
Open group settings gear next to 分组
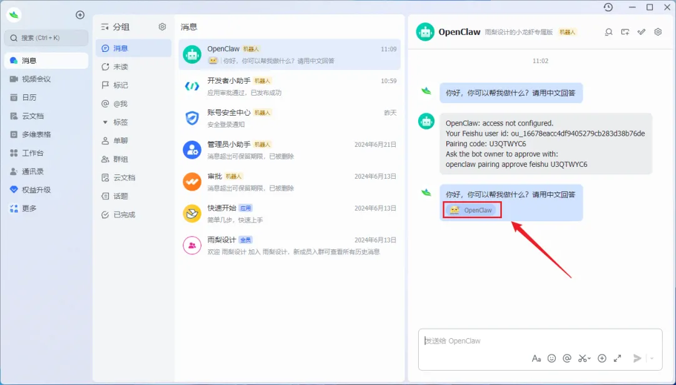click(x=162, y=27)
